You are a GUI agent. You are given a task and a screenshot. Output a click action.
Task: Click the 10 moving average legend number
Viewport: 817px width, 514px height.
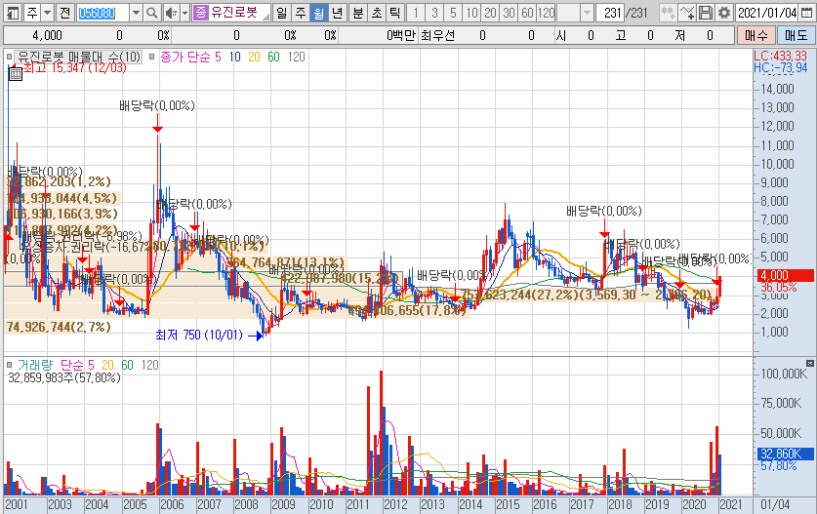[x=234, y=57]
